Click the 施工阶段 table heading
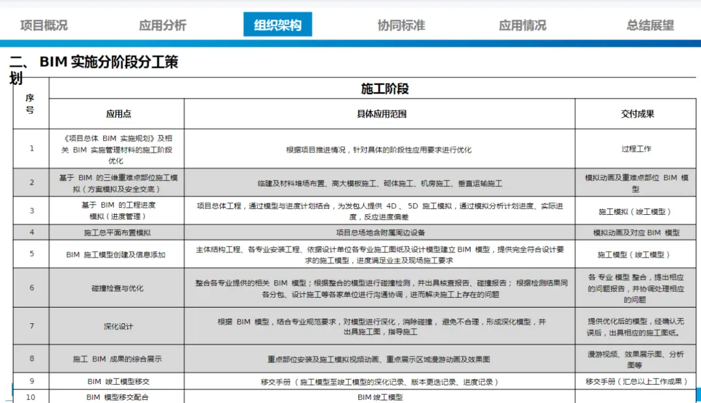This screenshot has width=701, height=403. (x=385, y=88)
